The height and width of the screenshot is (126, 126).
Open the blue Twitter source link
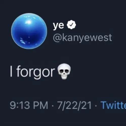tap(113, 106)
